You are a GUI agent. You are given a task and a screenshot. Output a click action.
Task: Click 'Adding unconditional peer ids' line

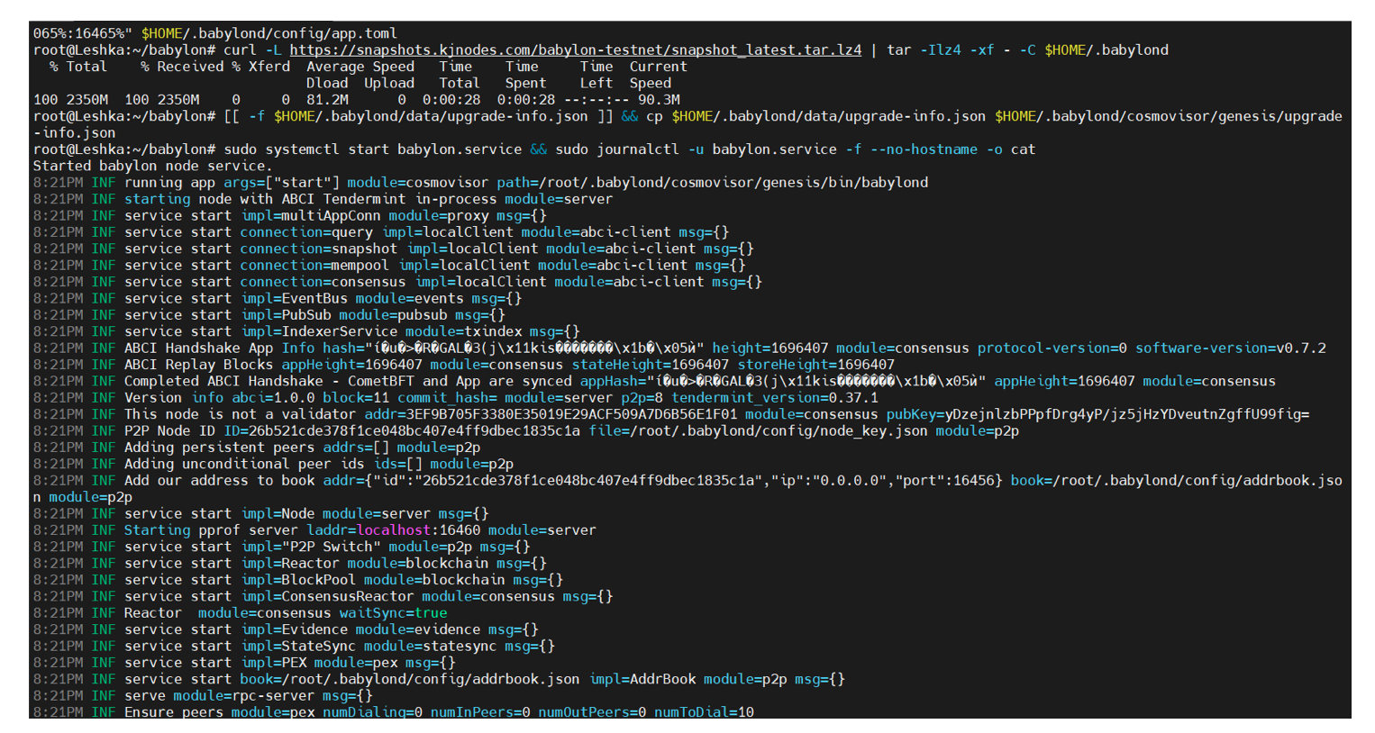(x=273, y=465)
